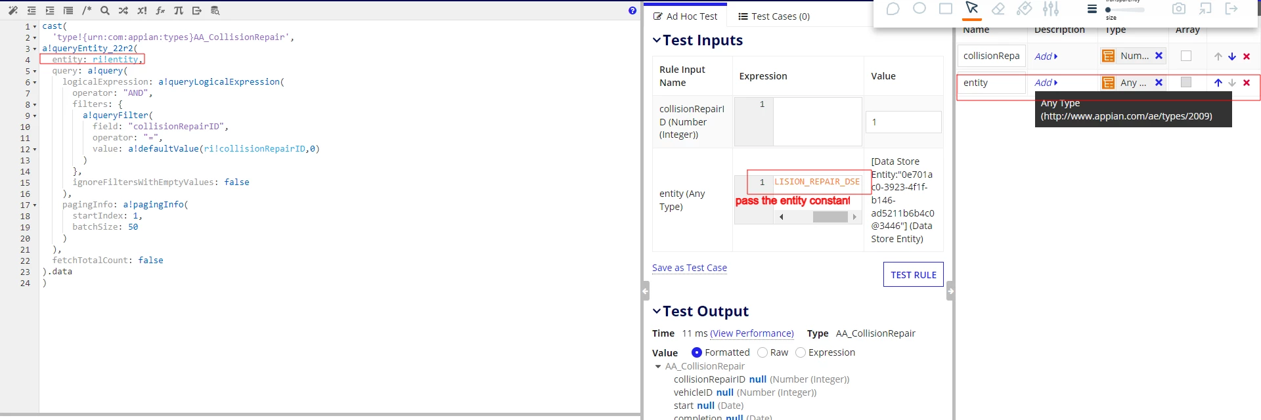Click the collisionRepa name field
The width and height of the screenshot is (1261, 420).
(x=992, y=56)
